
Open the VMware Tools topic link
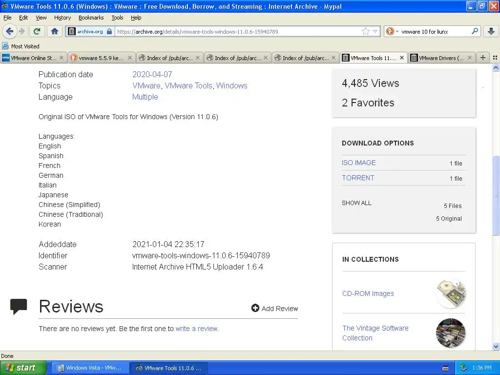tap(188, 85)
